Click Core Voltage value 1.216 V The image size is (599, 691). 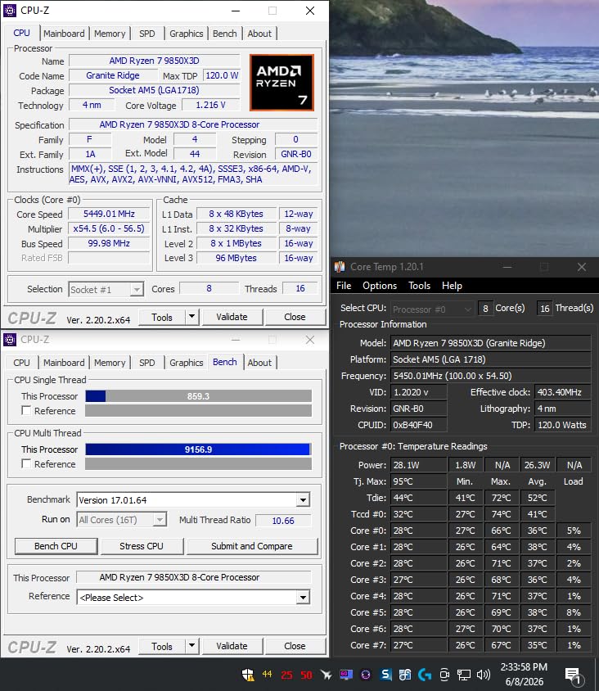pos(210,105)
